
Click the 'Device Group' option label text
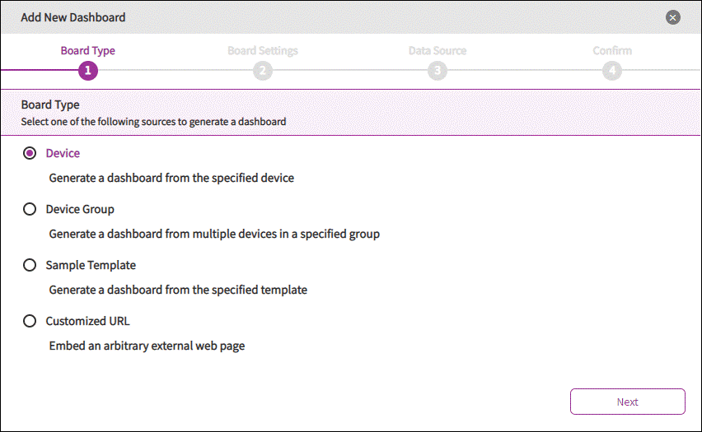(x=80, y=209)
